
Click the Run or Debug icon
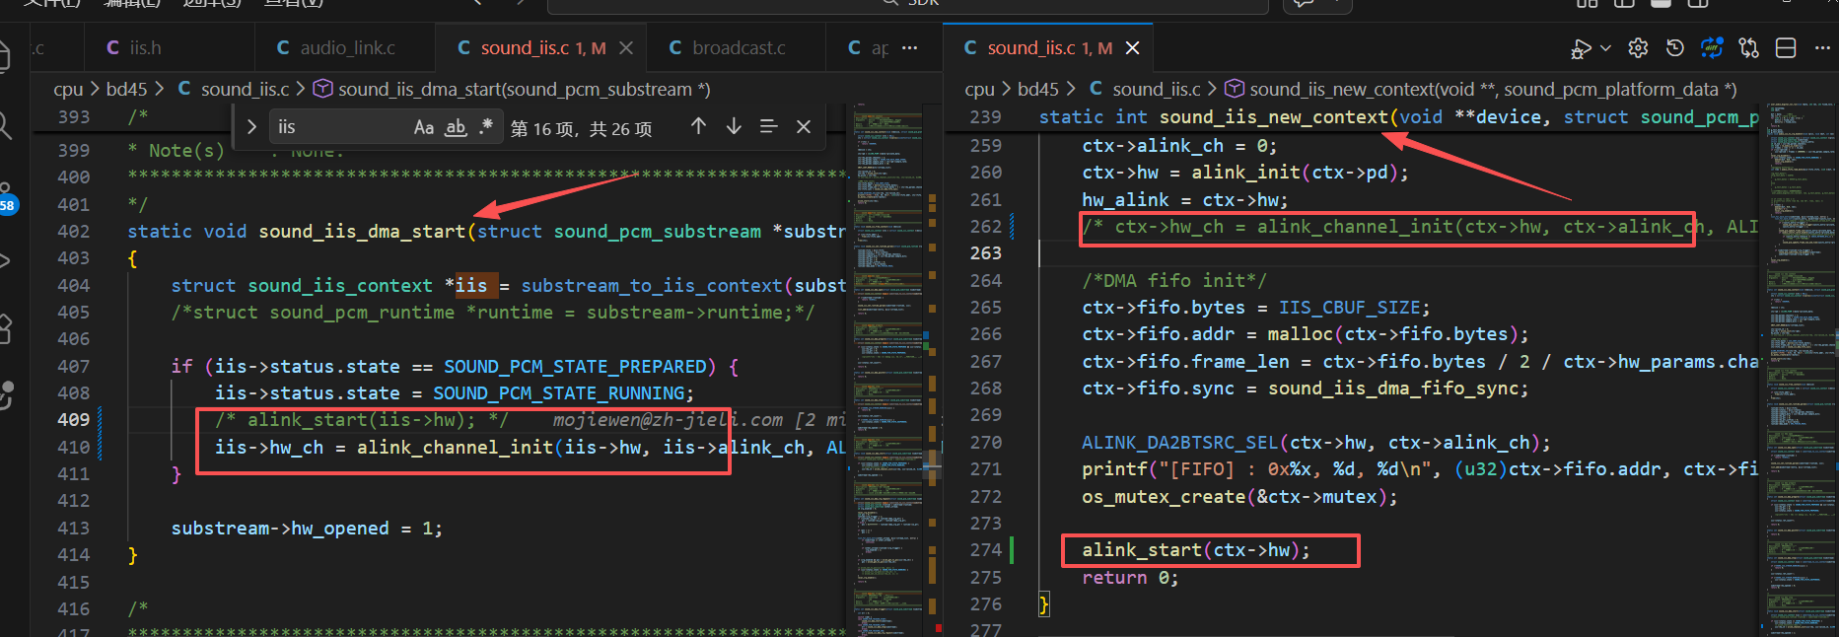tap(1581, 48)
